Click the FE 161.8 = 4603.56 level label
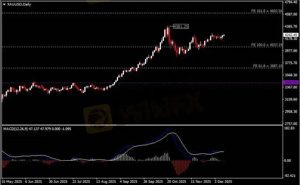The height and width of the screenshot is (185, 300). coord(267,11)
